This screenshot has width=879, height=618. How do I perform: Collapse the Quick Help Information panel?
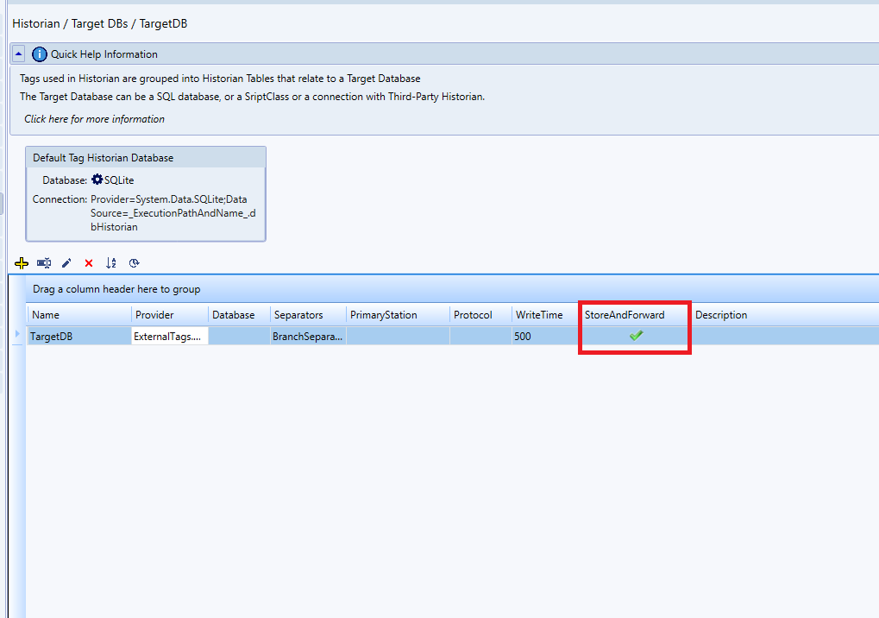pos(19,54)
